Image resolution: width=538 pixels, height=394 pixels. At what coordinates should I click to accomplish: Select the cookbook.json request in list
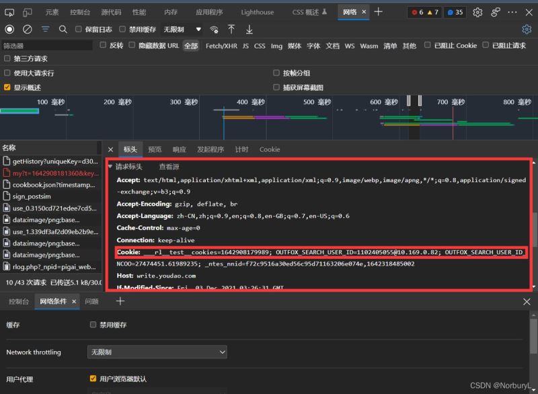[54, 185]
